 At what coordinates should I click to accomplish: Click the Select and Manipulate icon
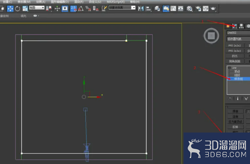pyautogui.click(x=57, y=8)
